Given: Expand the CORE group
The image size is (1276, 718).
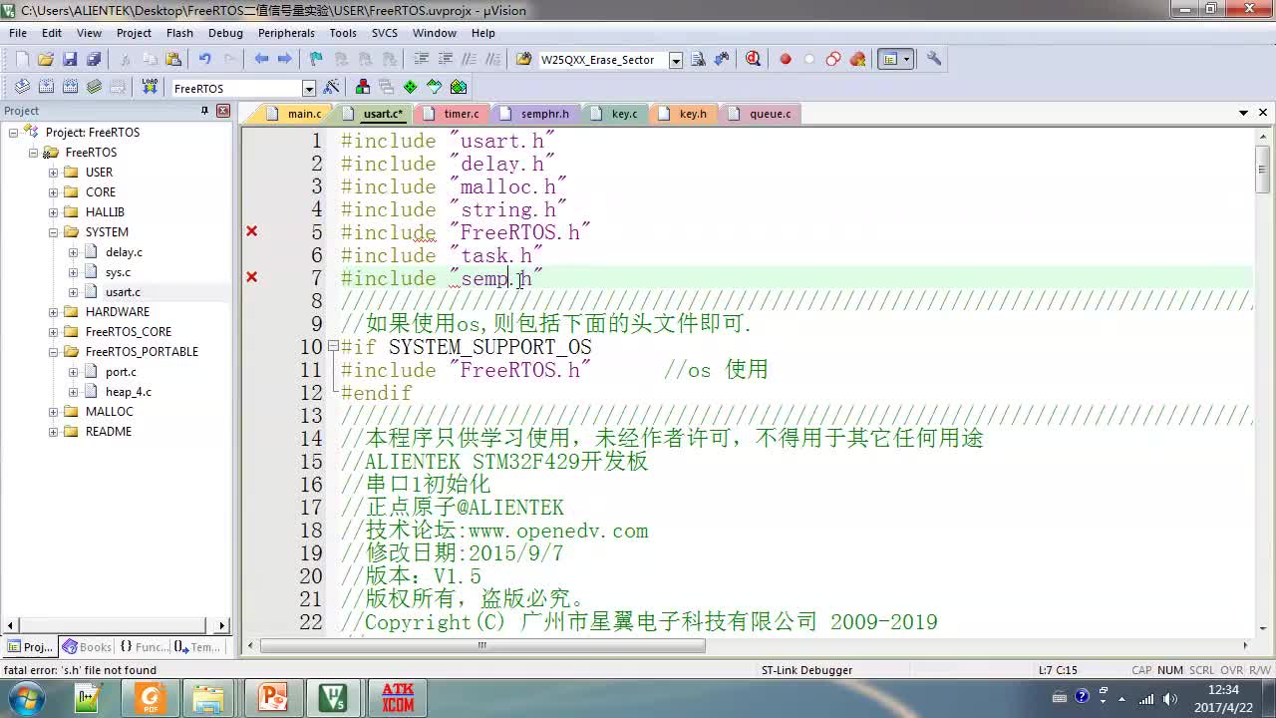Looking at the screenshot, I should tap(53, 192).
